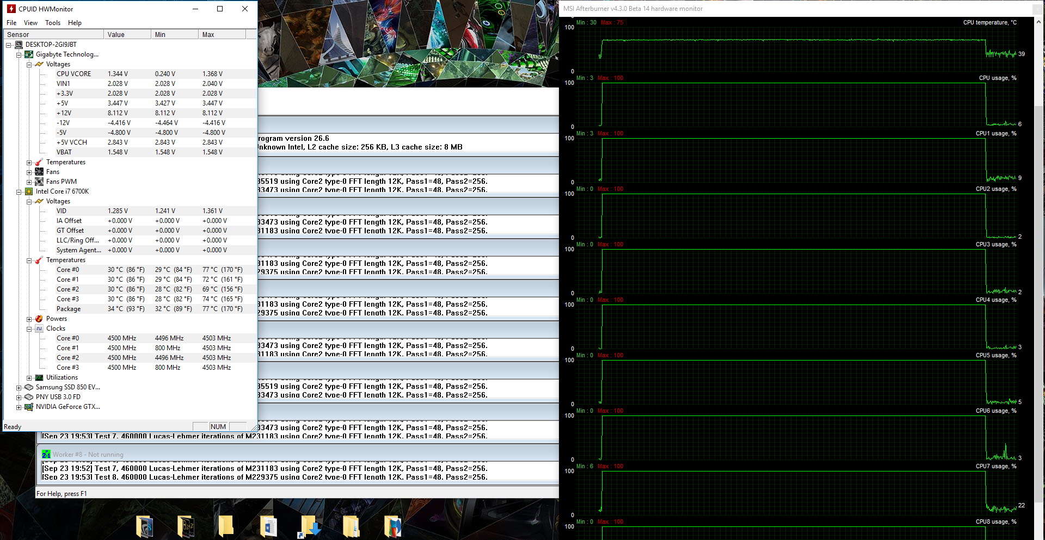Collapse the Gigabyte Technolog... node

(19, 54)
